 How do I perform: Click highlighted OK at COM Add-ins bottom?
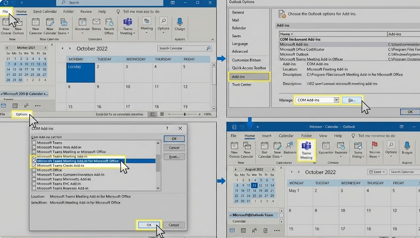(149, 224)
